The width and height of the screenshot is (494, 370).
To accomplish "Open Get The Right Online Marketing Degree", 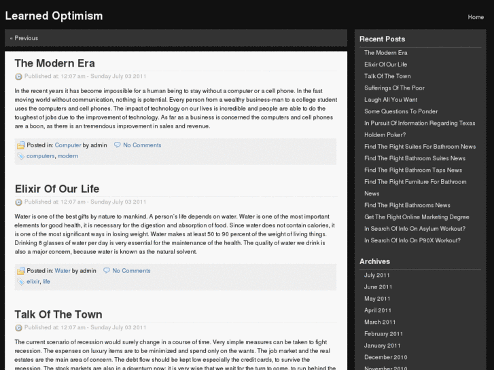I will pos(417,217).
